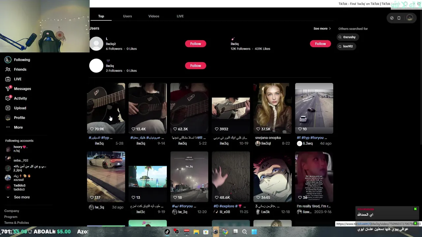Search for suggested term lou9l2
The width and height of the screenshot is (422, 237).
pyautogui.click(x=346, y=46)
